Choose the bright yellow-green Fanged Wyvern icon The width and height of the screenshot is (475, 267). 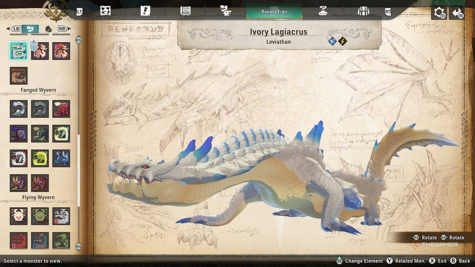coord(40,158)
